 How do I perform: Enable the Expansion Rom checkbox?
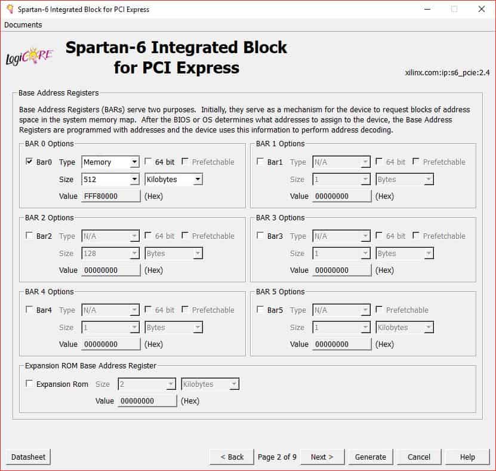[29, 384]
